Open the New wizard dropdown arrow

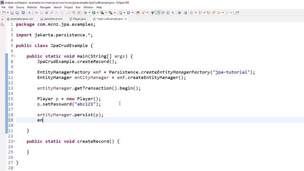pyautogui.click(x=8, y=13)
